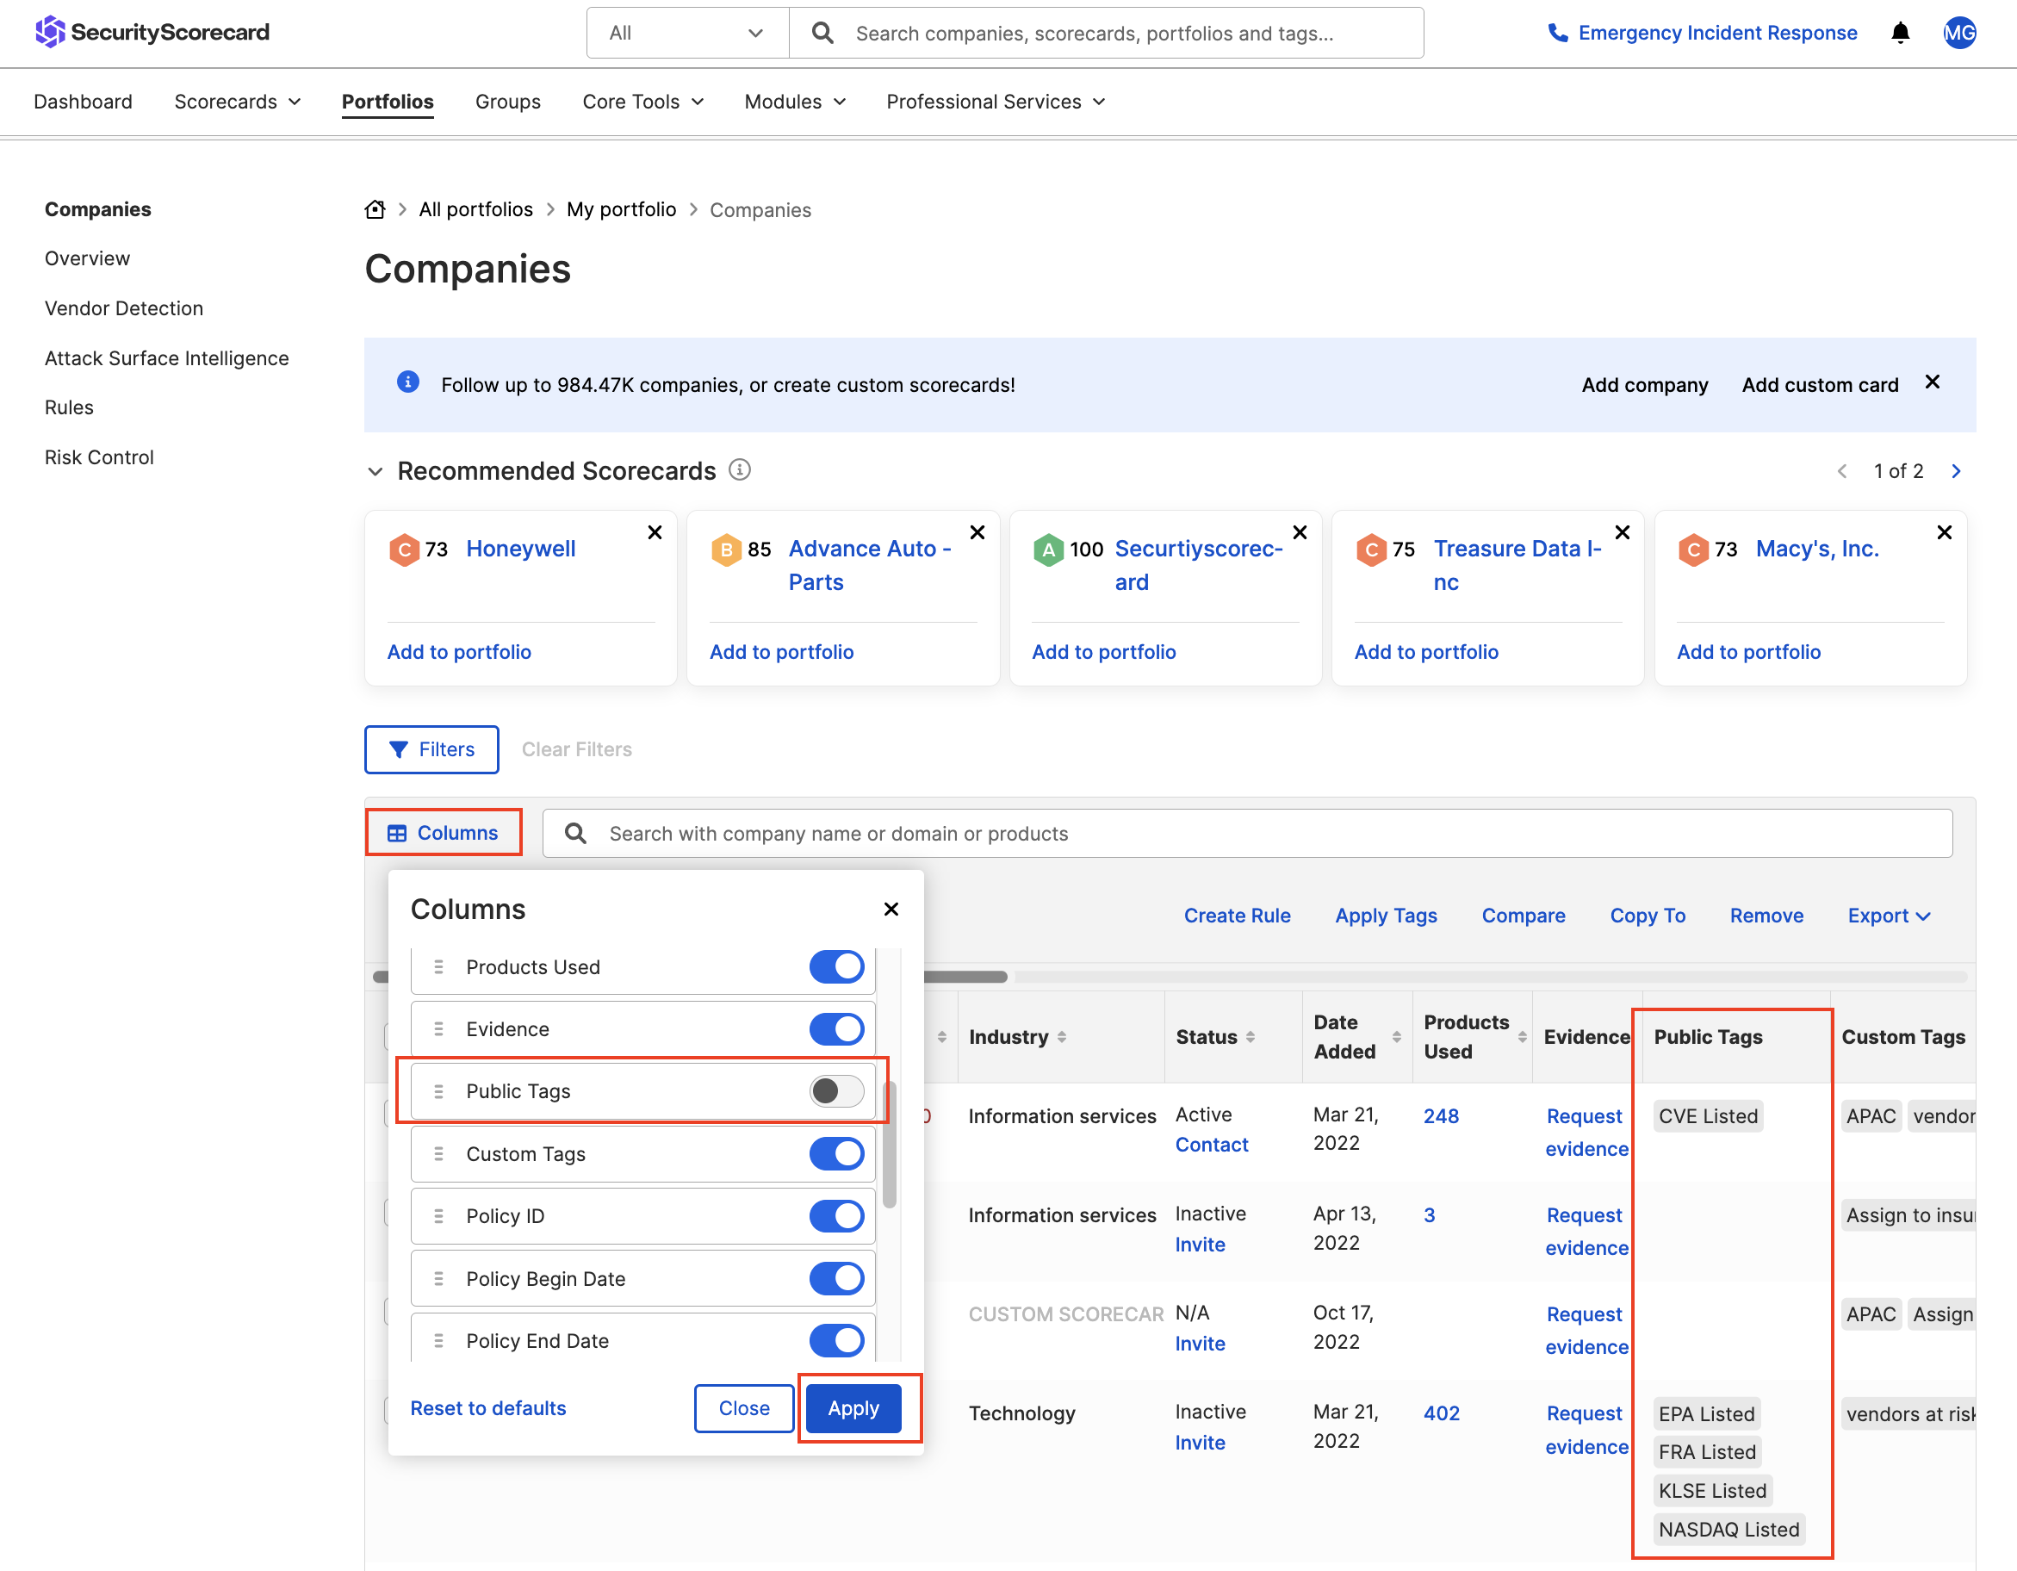Click the Columns button
The image size is (2017, 1571).
(444, 832)
